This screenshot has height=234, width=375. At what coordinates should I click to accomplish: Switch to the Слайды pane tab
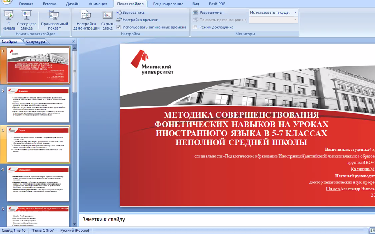pos(9,42)
